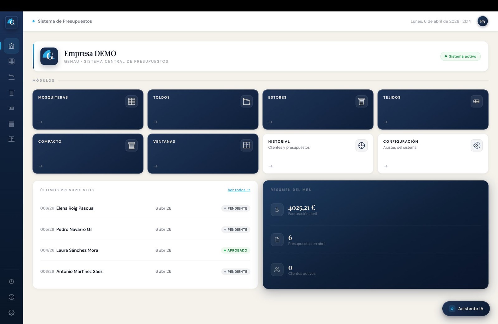Image resolution: width=498 pixels, height=324 pixels.
Task: Expand the Toldos card with its arrow
Action: [156, 122]
